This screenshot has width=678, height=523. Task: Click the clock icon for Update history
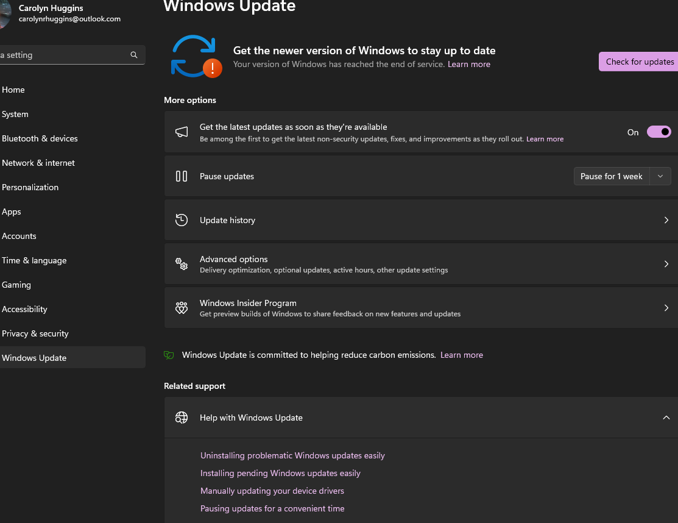(181, 219)
